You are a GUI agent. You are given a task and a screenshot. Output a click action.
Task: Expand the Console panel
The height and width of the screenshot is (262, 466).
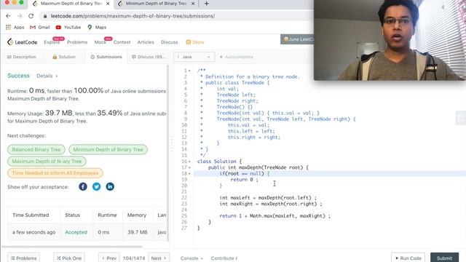(191, 258)
